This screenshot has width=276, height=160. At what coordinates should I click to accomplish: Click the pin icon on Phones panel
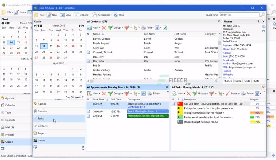(x=259, y=21)
